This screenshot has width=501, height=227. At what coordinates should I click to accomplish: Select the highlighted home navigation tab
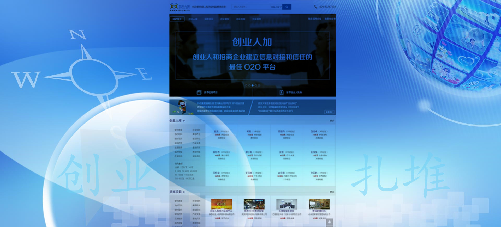[x=177, y=19]
